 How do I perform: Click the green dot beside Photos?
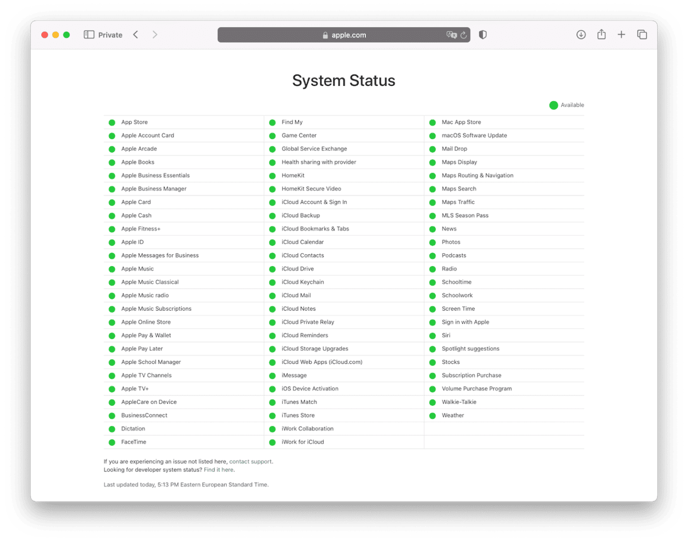(432, 242)
